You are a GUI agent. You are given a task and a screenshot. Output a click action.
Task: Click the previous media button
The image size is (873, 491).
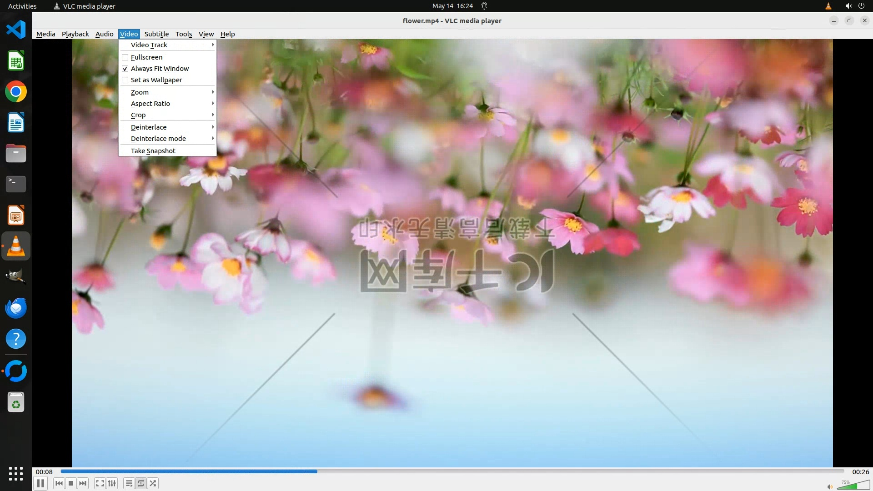point(59,483)
